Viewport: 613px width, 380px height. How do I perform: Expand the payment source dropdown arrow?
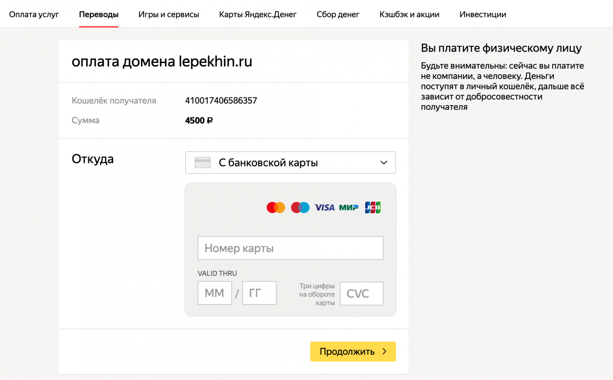384,163
